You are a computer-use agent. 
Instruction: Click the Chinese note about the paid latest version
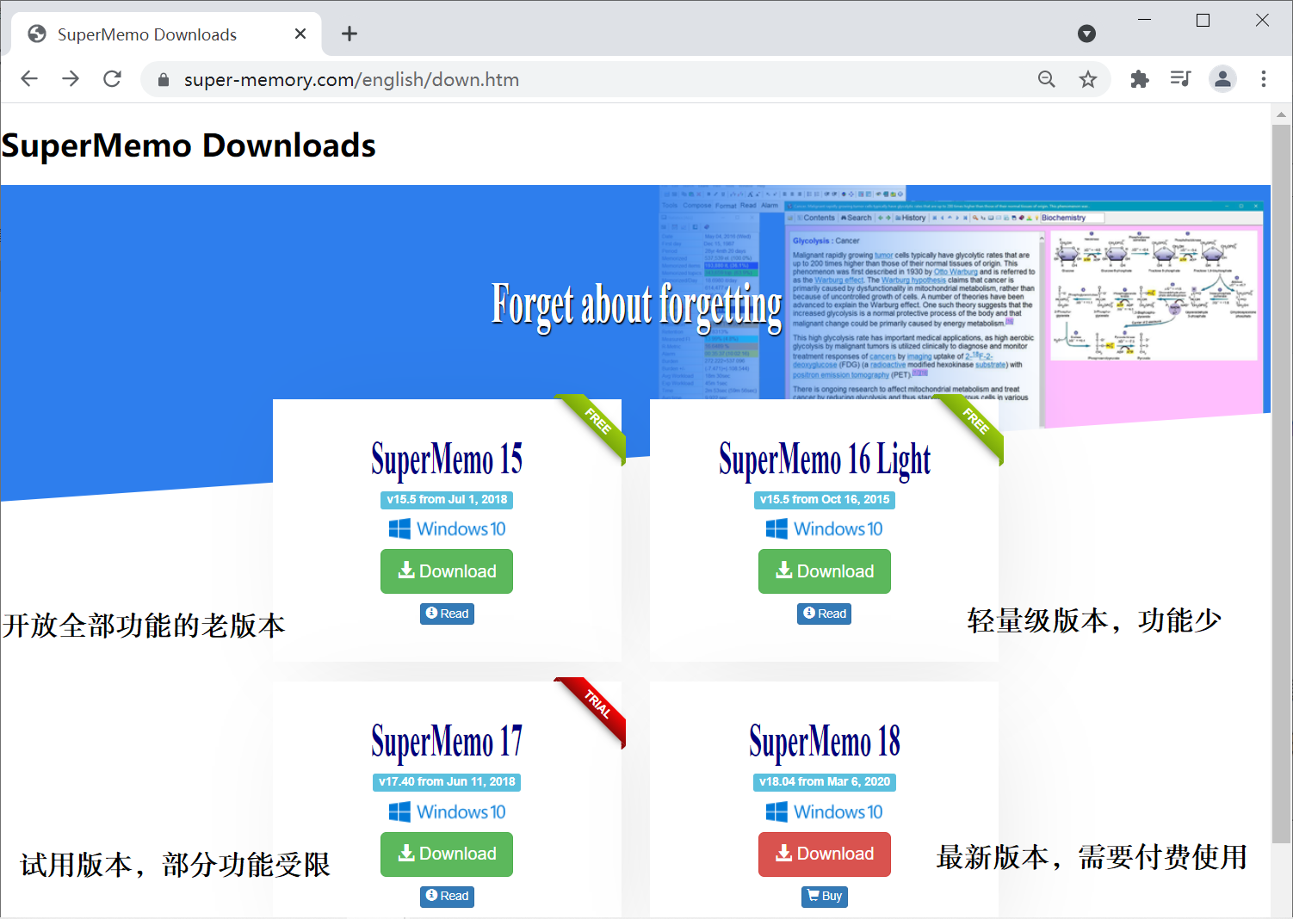1092,857
